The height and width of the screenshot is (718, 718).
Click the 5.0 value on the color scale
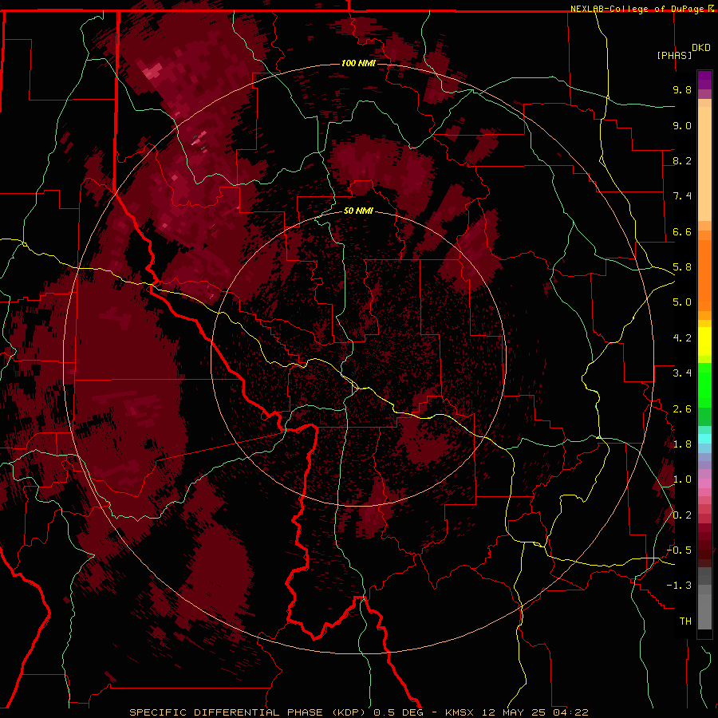pos(682,302)
